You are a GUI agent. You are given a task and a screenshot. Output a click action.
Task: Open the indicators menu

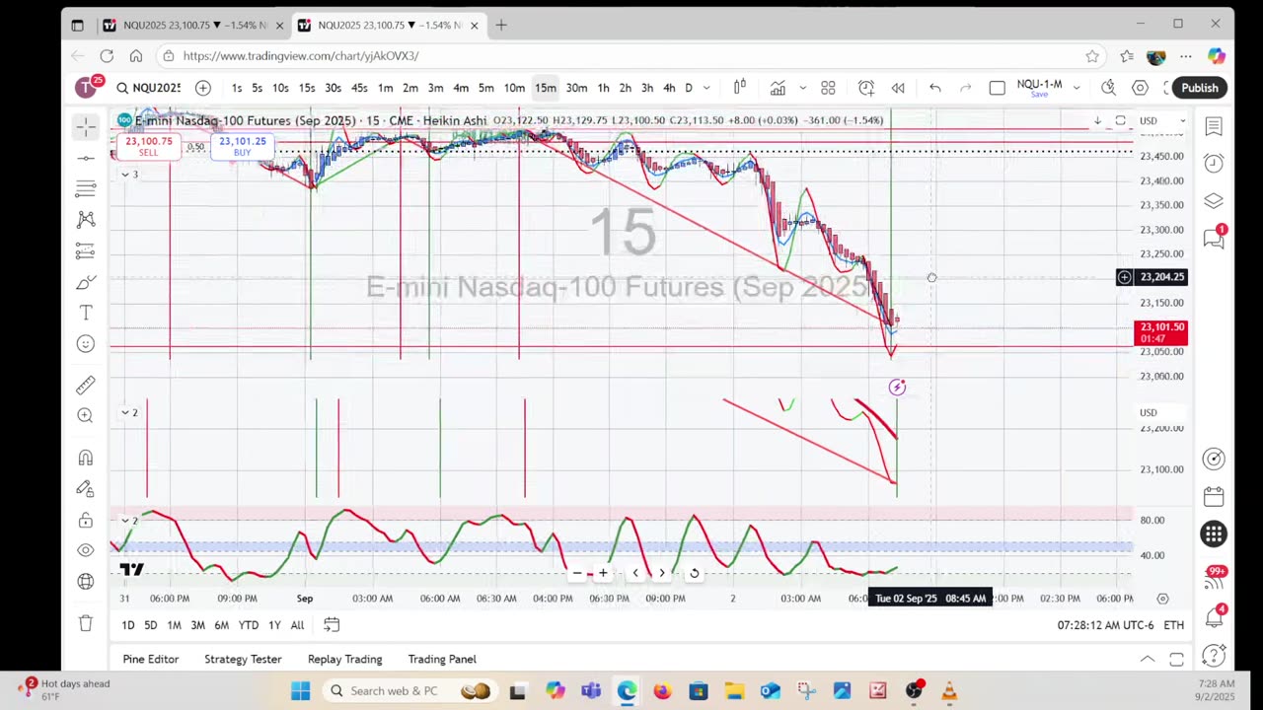[x=778, y=88]
